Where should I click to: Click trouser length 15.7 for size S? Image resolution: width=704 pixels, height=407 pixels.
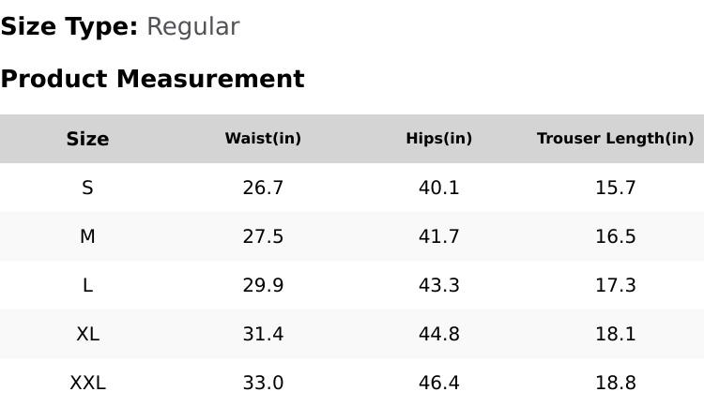click(x=615, y=188)
